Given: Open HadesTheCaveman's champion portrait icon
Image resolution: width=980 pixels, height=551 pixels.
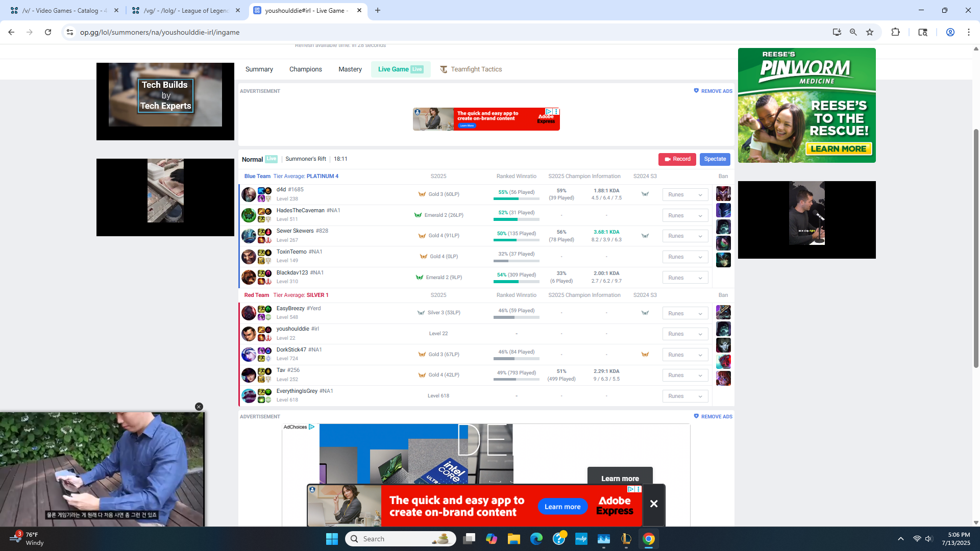Looking at the screenshot, I should point(249,215).
